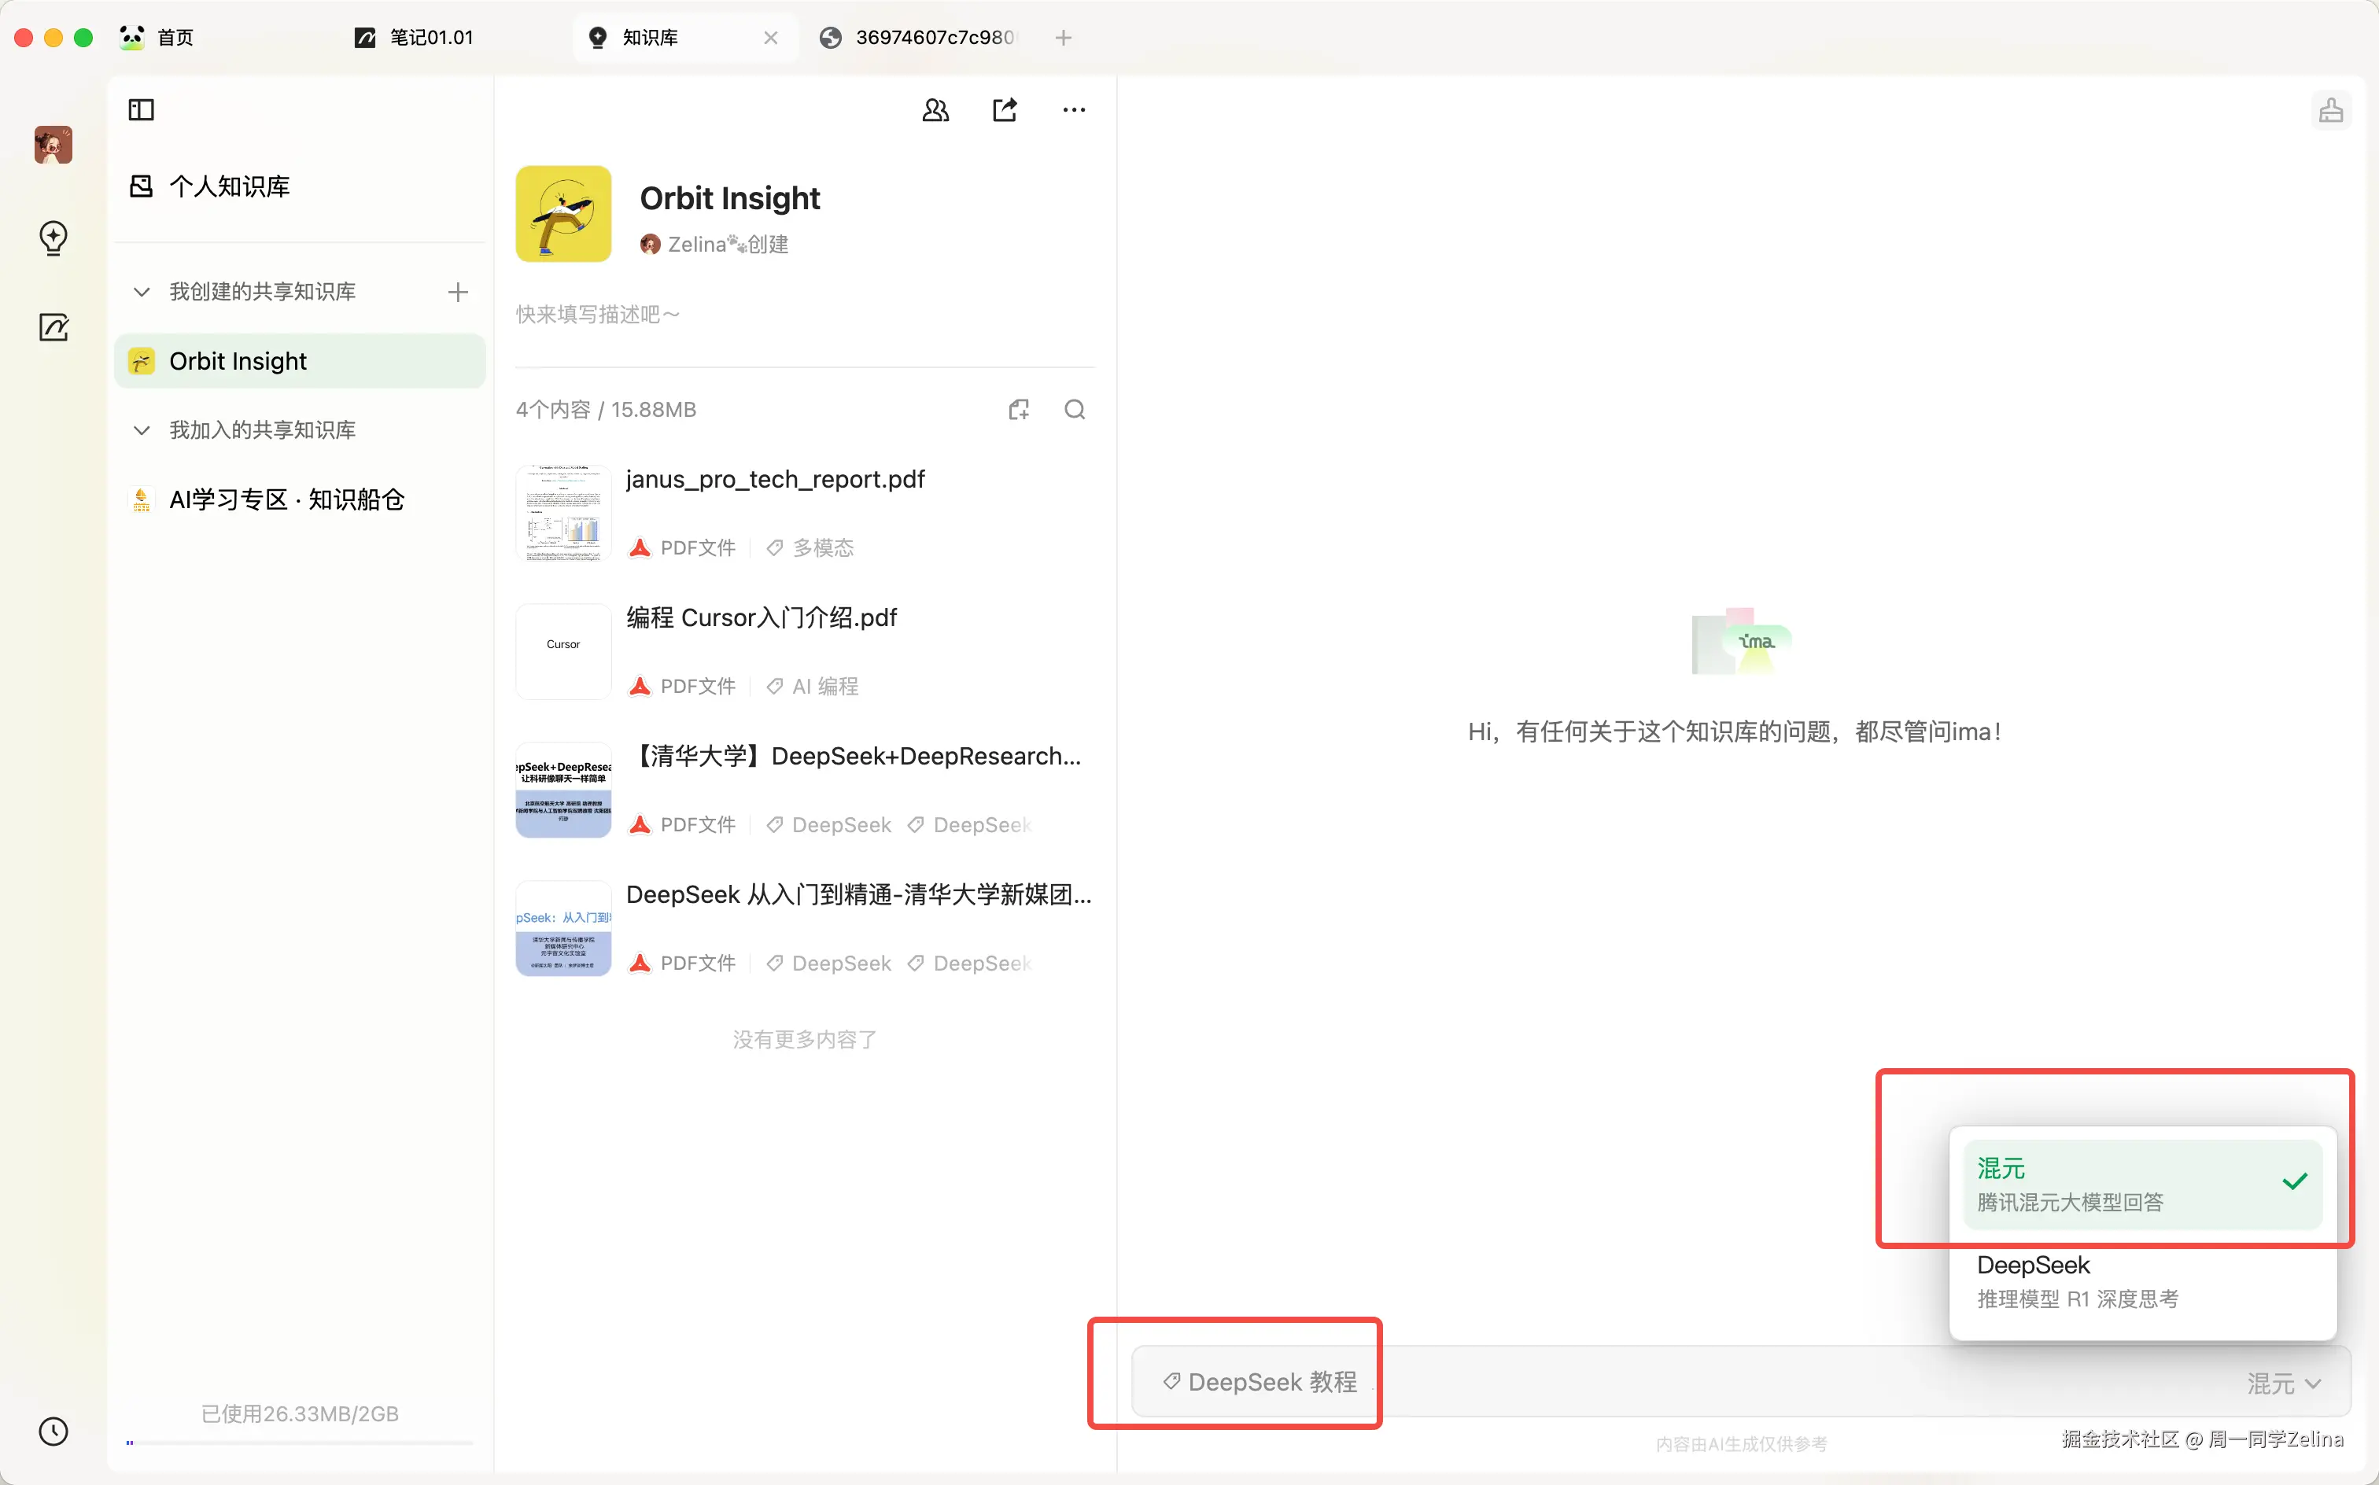Share Orbit Insight via the share icon

(1004, 109)
